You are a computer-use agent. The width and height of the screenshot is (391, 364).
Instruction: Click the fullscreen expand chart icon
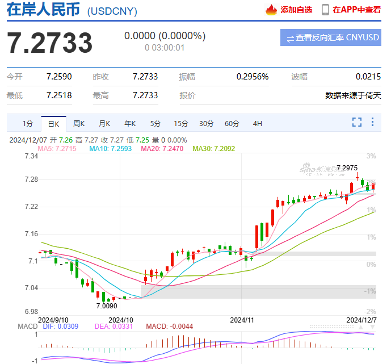pyautogui.click(x=357, y=122)
